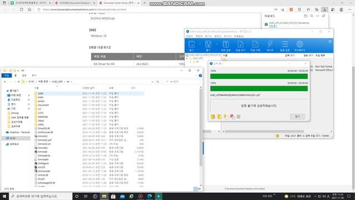Open a new browser tab with plus button
355x200 pixels.
point(145,3)
